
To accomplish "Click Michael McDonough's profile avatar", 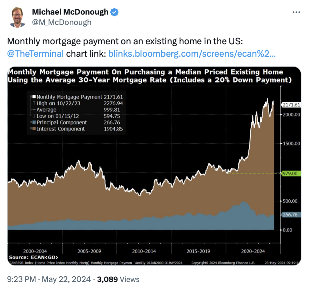I will coord(19,17).
